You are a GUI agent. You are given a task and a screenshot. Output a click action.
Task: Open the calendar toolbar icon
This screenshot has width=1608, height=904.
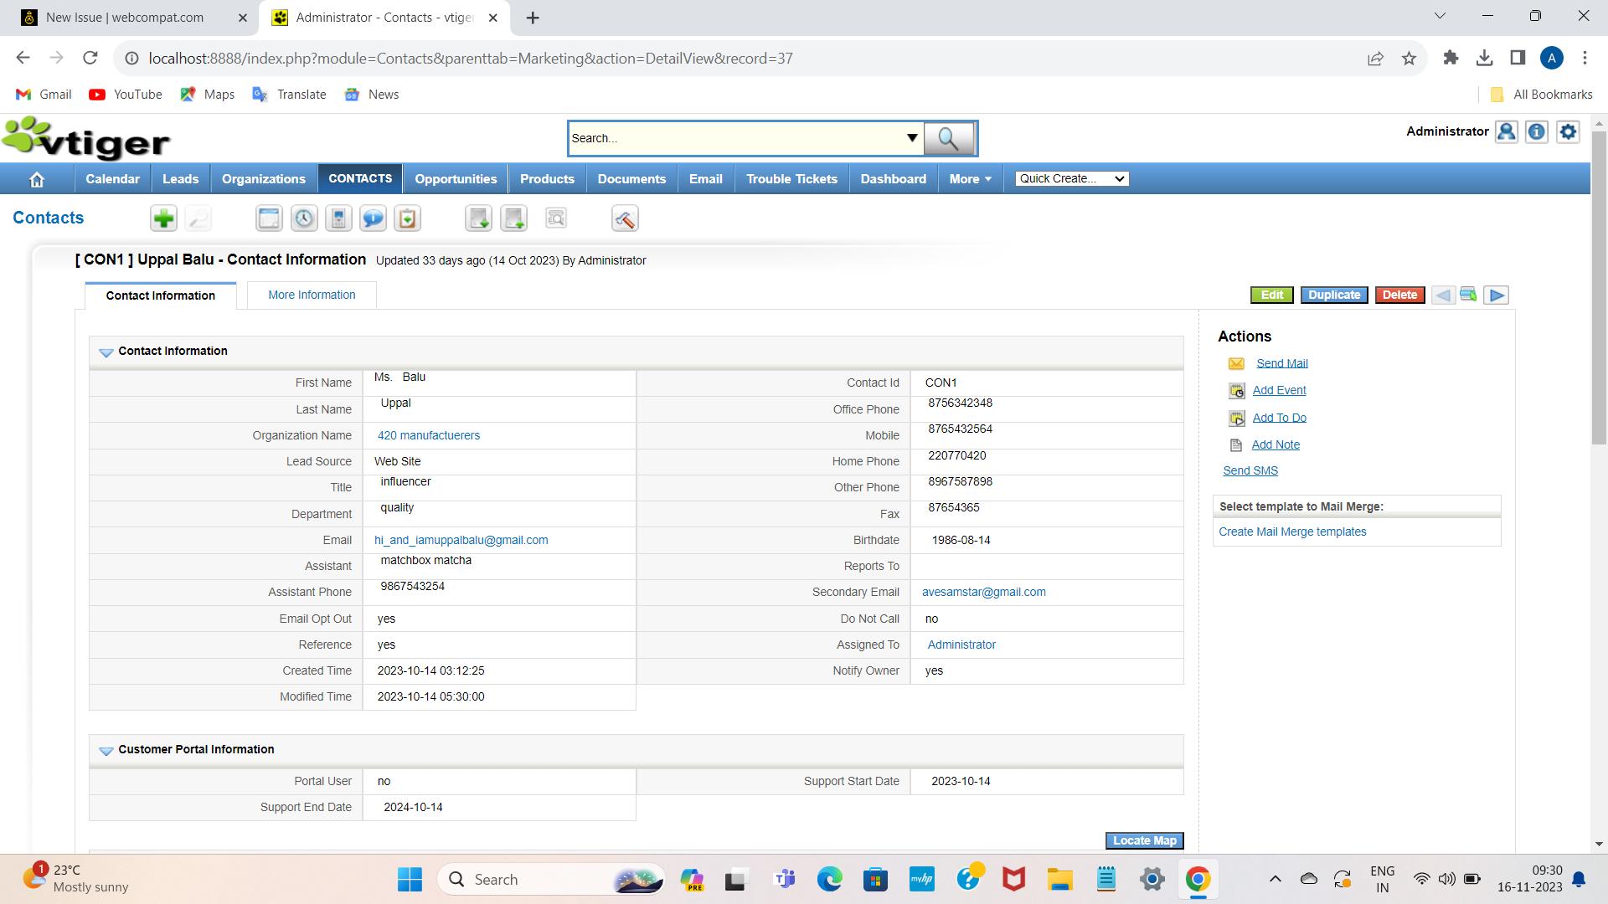click(269, 218)
